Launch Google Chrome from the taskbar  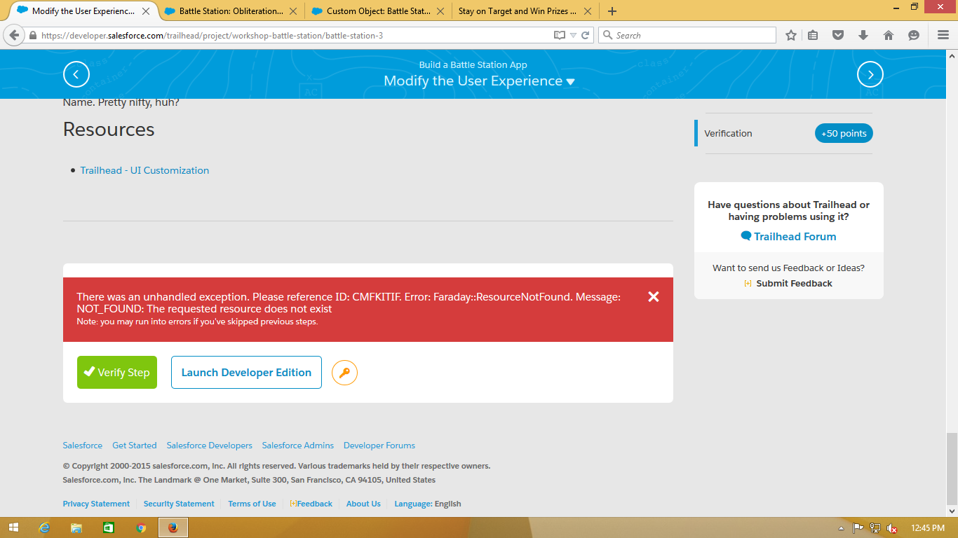click(141, 527)
